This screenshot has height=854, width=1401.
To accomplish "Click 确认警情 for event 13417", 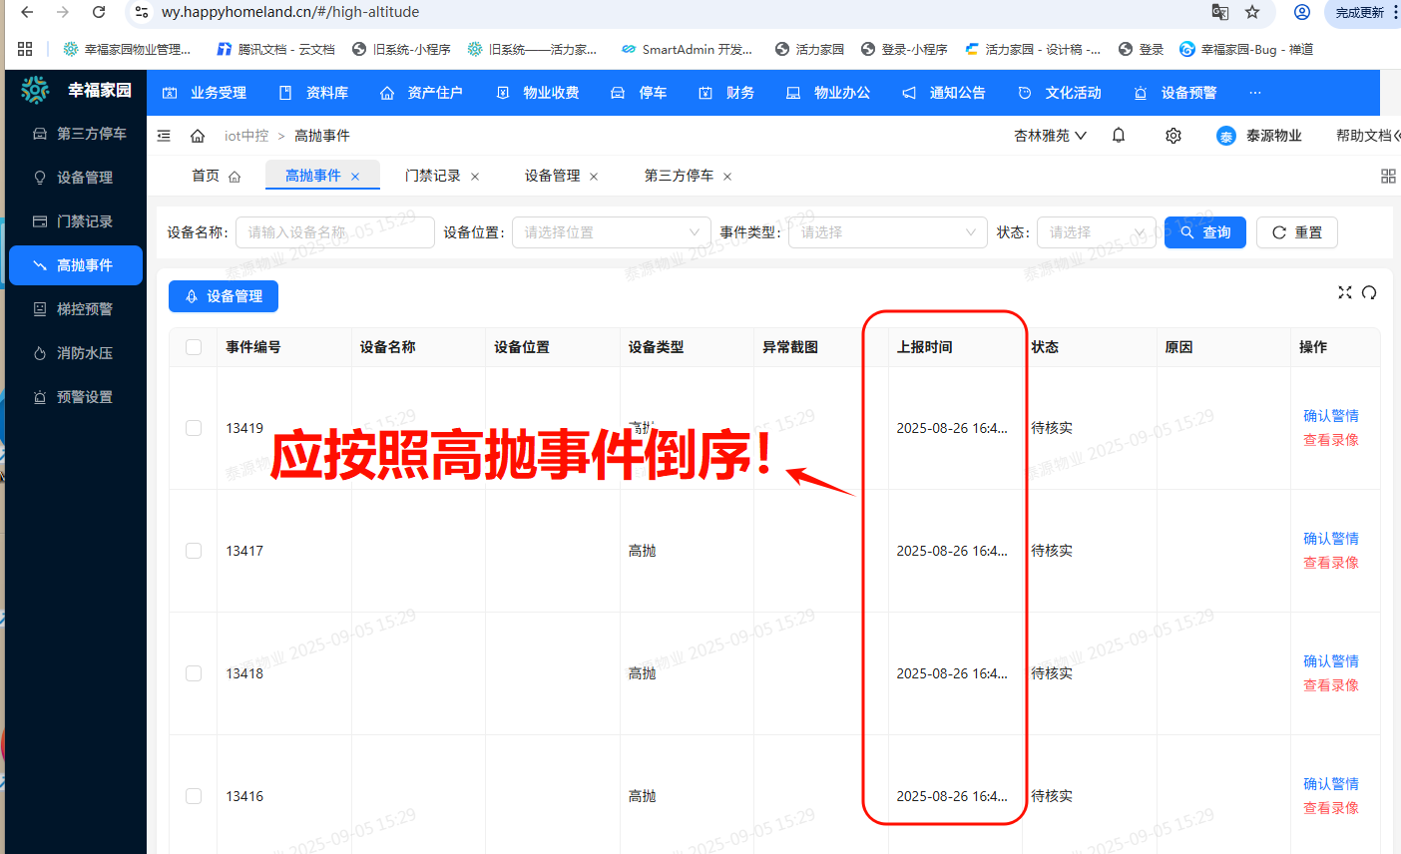I will [1330, 539].
